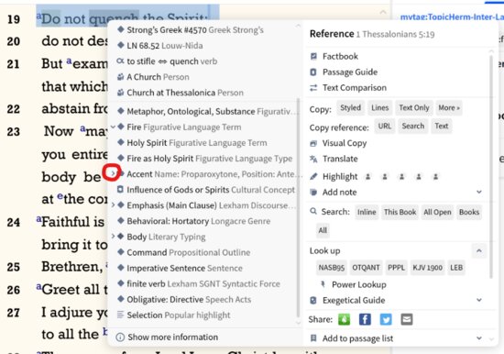The image size is (504, 354).
Task: Apply the fifth highlight style swatch
Action: 435,177
